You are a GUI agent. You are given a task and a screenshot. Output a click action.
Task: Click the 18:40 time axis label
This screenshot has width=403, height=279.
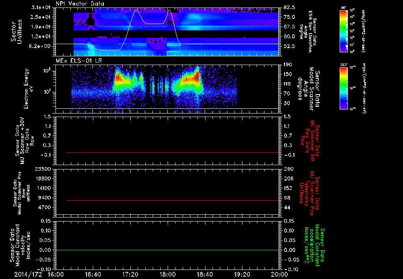coord(205,274)
